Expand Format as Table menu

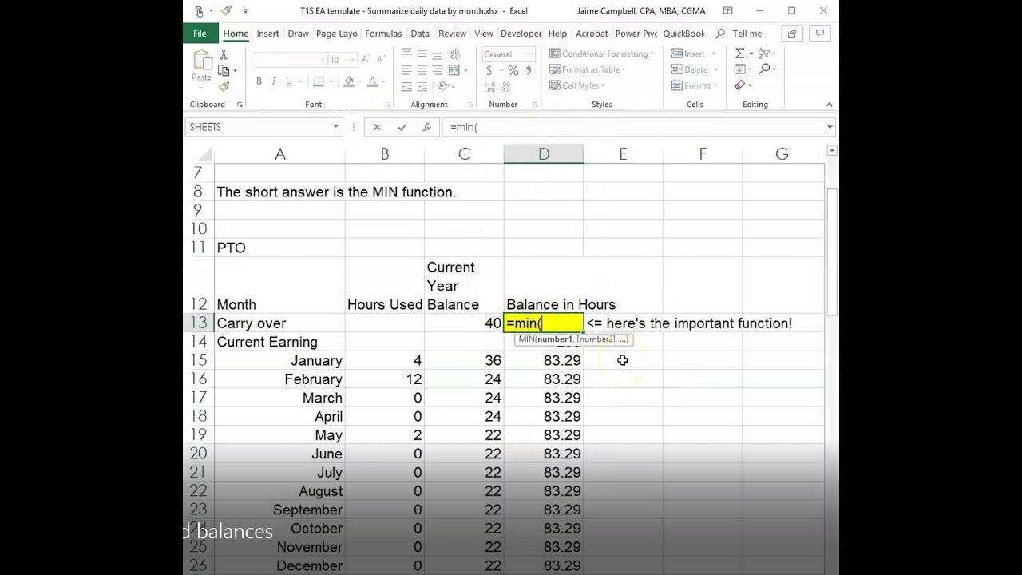[x=587, y=69]
